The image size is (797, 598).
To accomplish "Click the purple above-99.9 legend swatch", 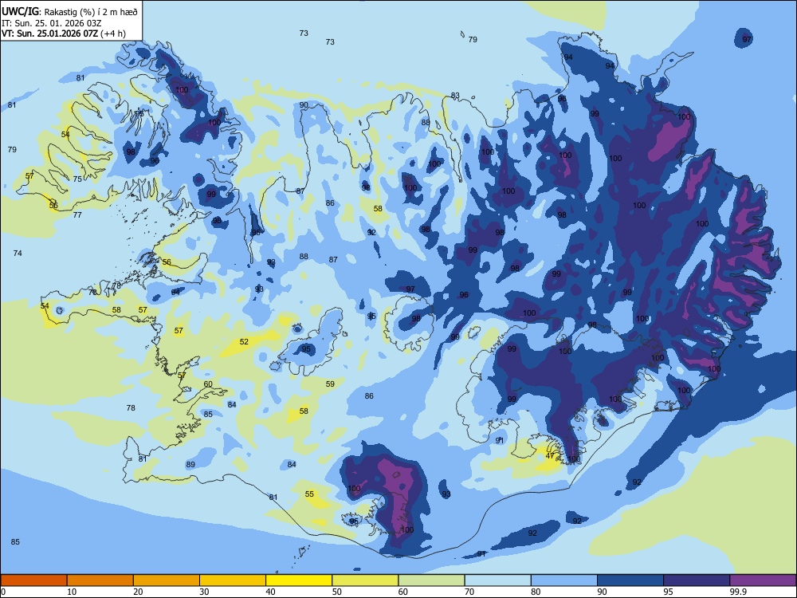I will [x=763, y=580].
